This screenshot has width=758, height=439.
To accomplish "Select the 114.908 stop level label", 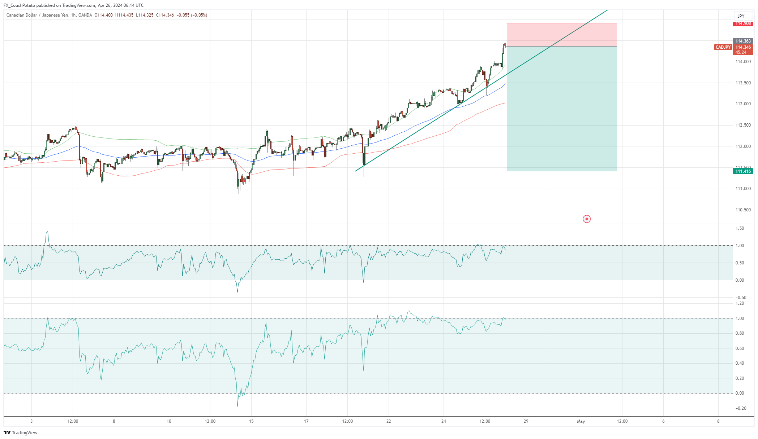I will pos(743,24).
